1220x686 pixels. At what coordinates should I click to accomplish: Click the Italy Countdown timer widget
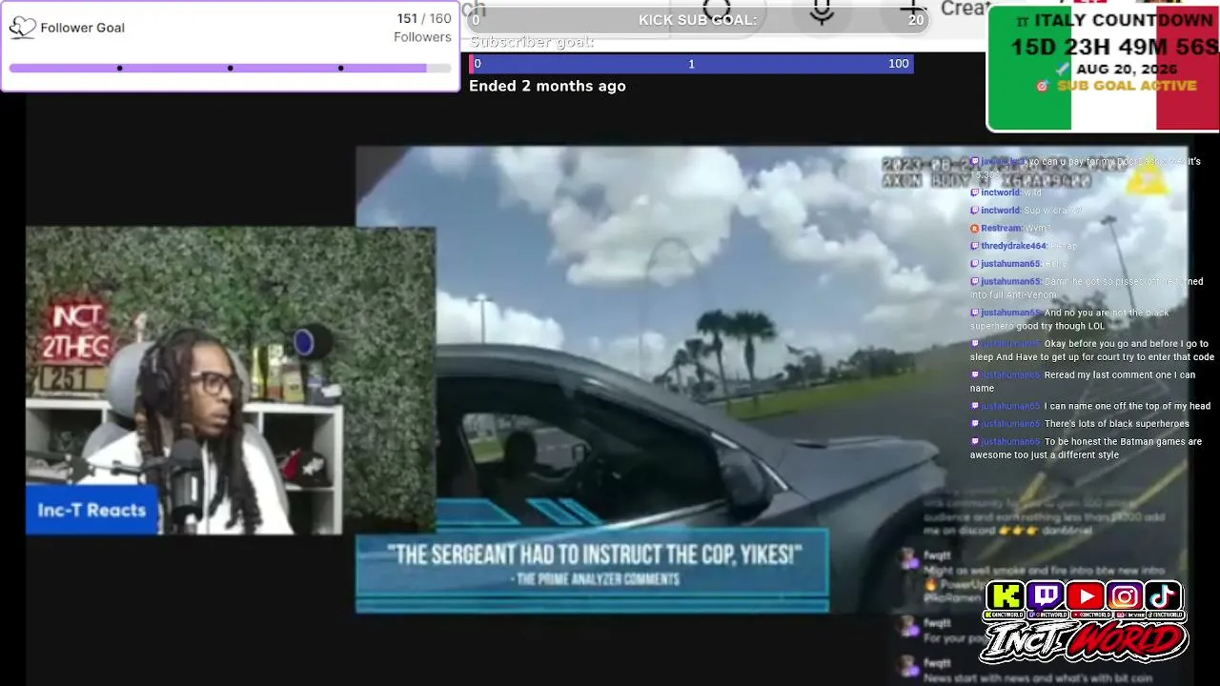[x=1104, y=68]
